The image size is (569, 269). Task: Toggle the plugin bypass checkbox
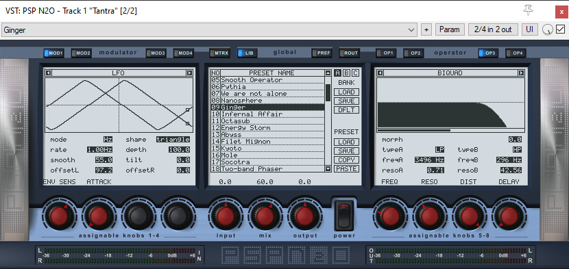click(x=560, y=29)
